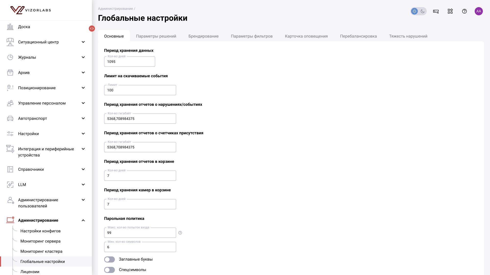Open the Перебалансировка tab

click(x=358, y=36)
